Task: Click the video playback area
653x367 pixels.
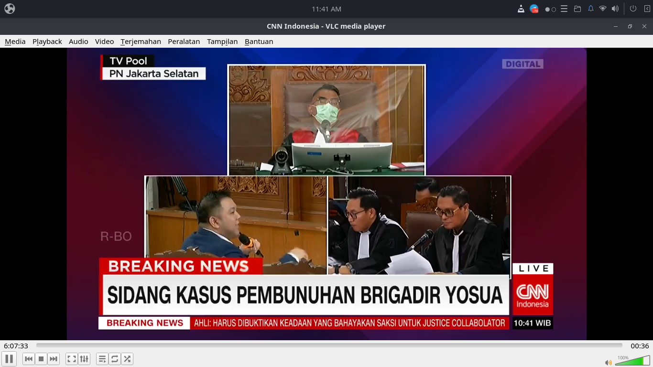Action: point(326,194)
